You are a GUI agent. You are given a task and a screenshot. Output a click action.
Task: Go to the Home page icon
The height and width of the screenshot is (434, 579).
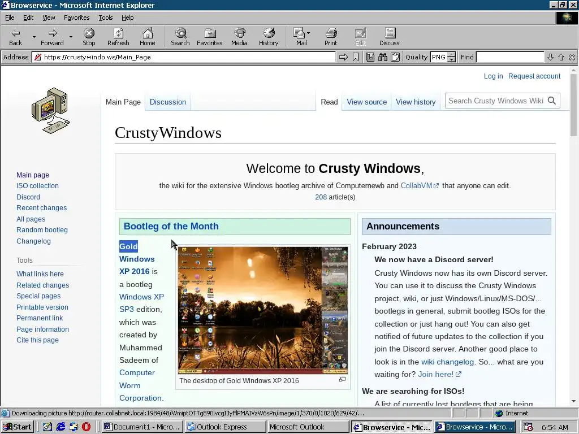(148, 33)
